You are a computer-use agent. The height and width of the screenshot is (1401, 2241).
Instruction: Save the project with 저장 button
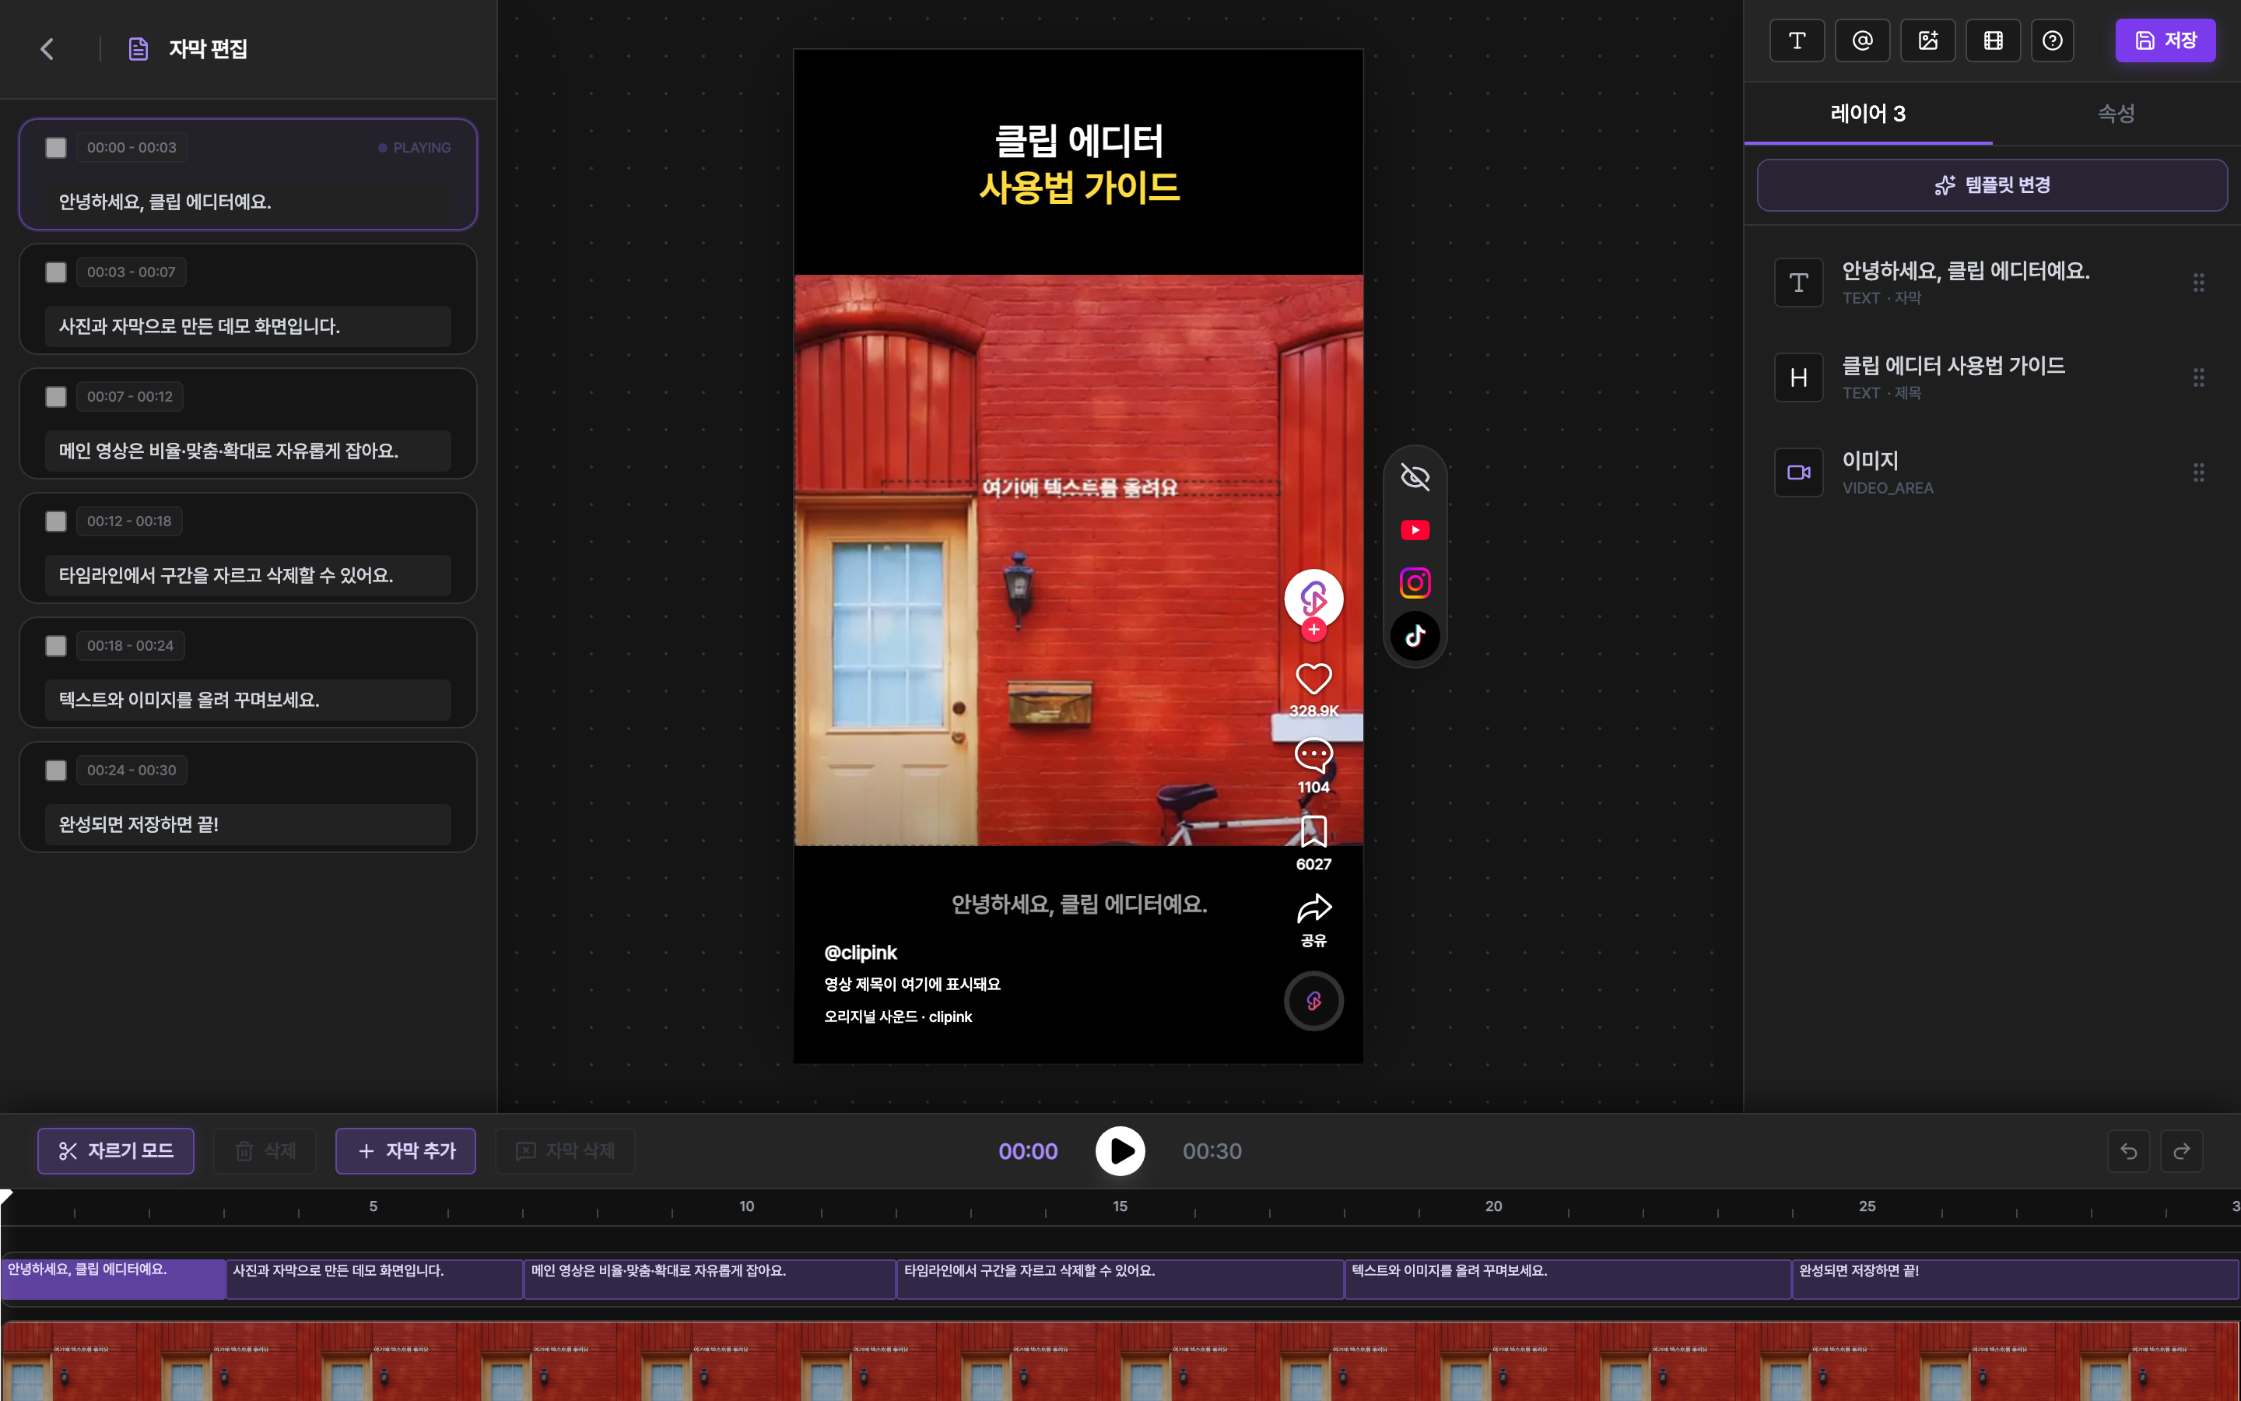pyautogui.click(x=2165, y=40)
